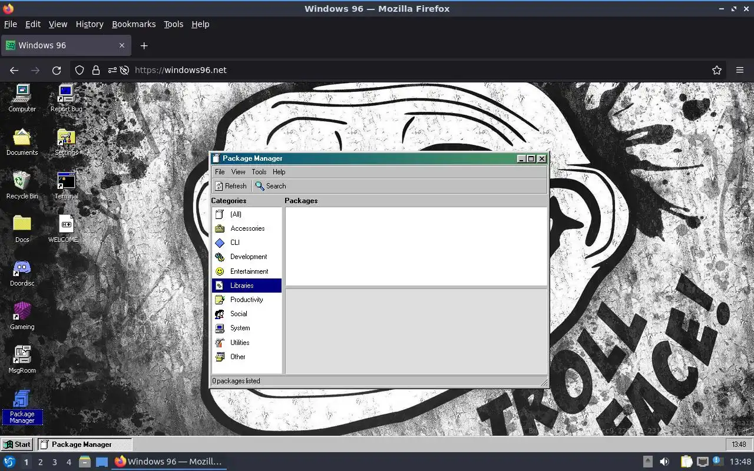Viewport: 754px width, 471px height.
Task: Choose the CLI category
Action: click(x=247, y=243)
